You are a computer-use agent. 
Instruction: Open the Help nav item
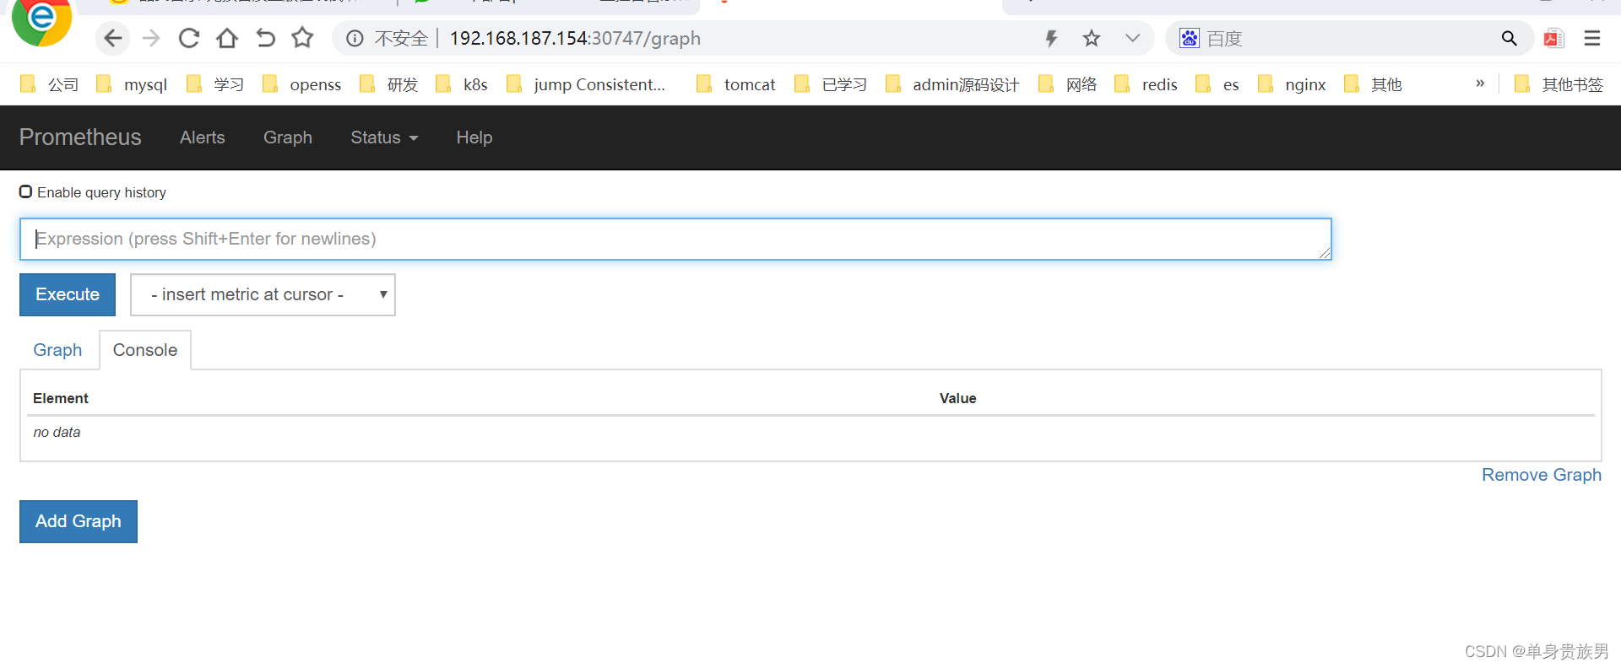(x=474, y=137)
